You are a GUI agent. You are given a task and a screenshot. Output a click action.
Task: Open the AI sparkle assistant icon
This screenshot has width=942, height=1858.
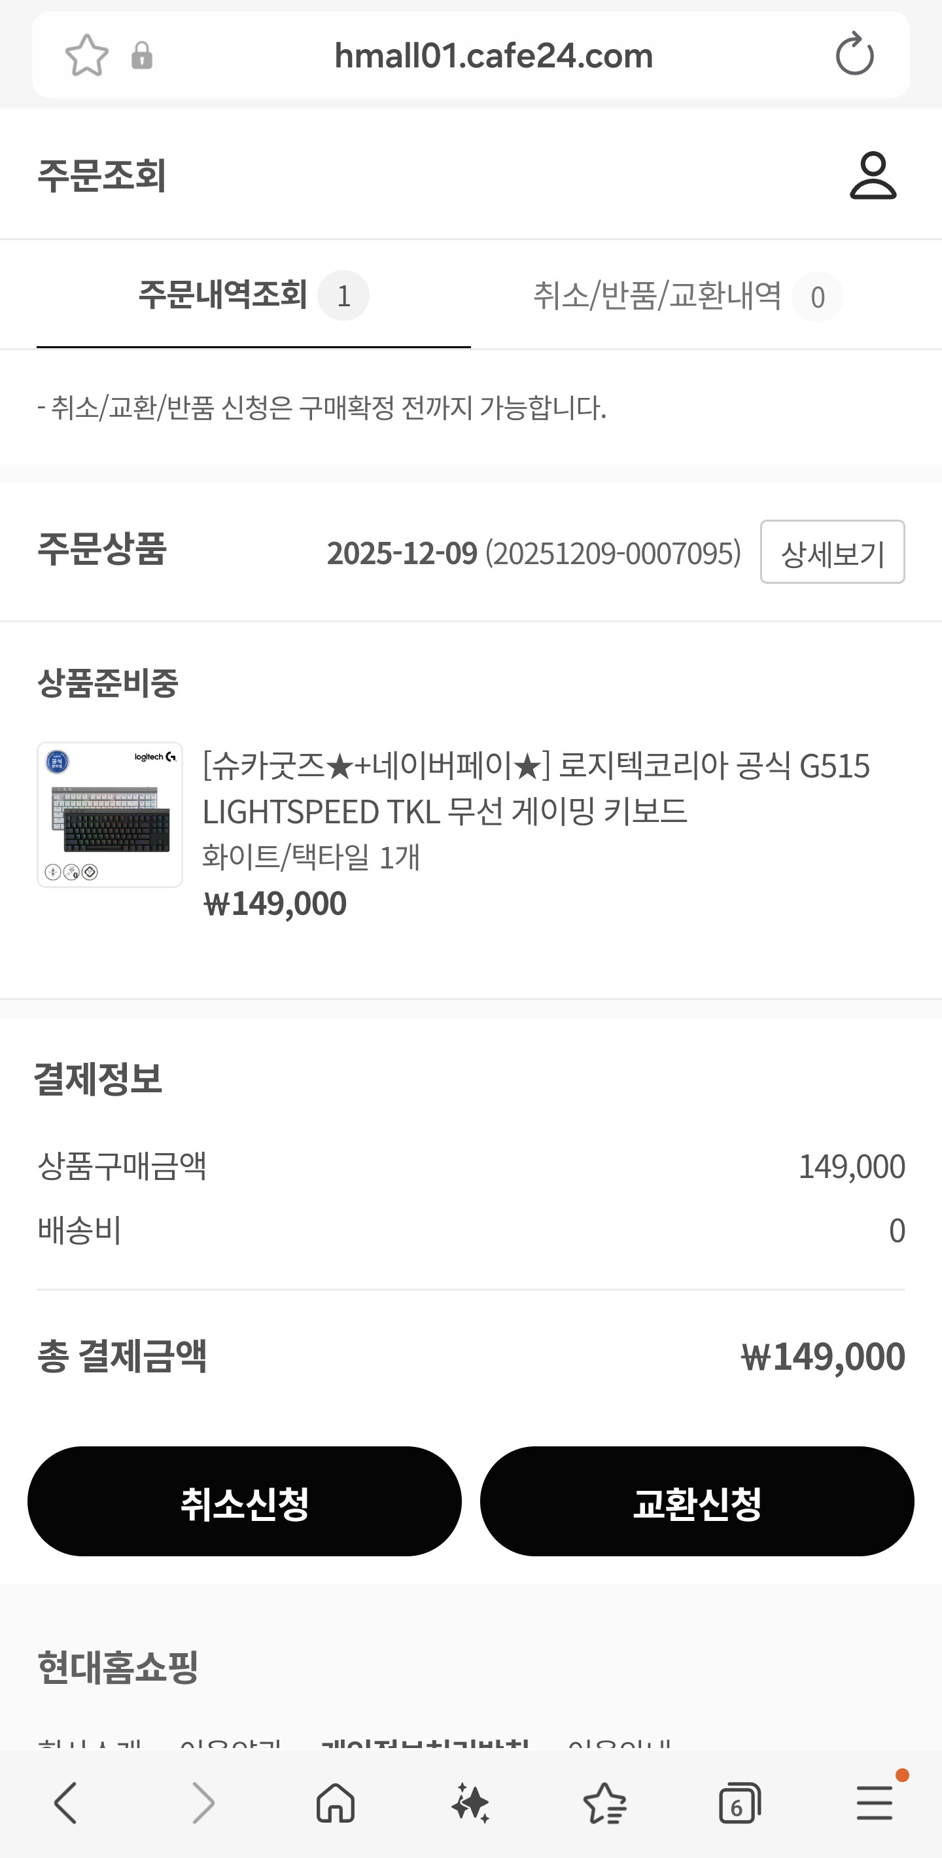[470, 1802]
